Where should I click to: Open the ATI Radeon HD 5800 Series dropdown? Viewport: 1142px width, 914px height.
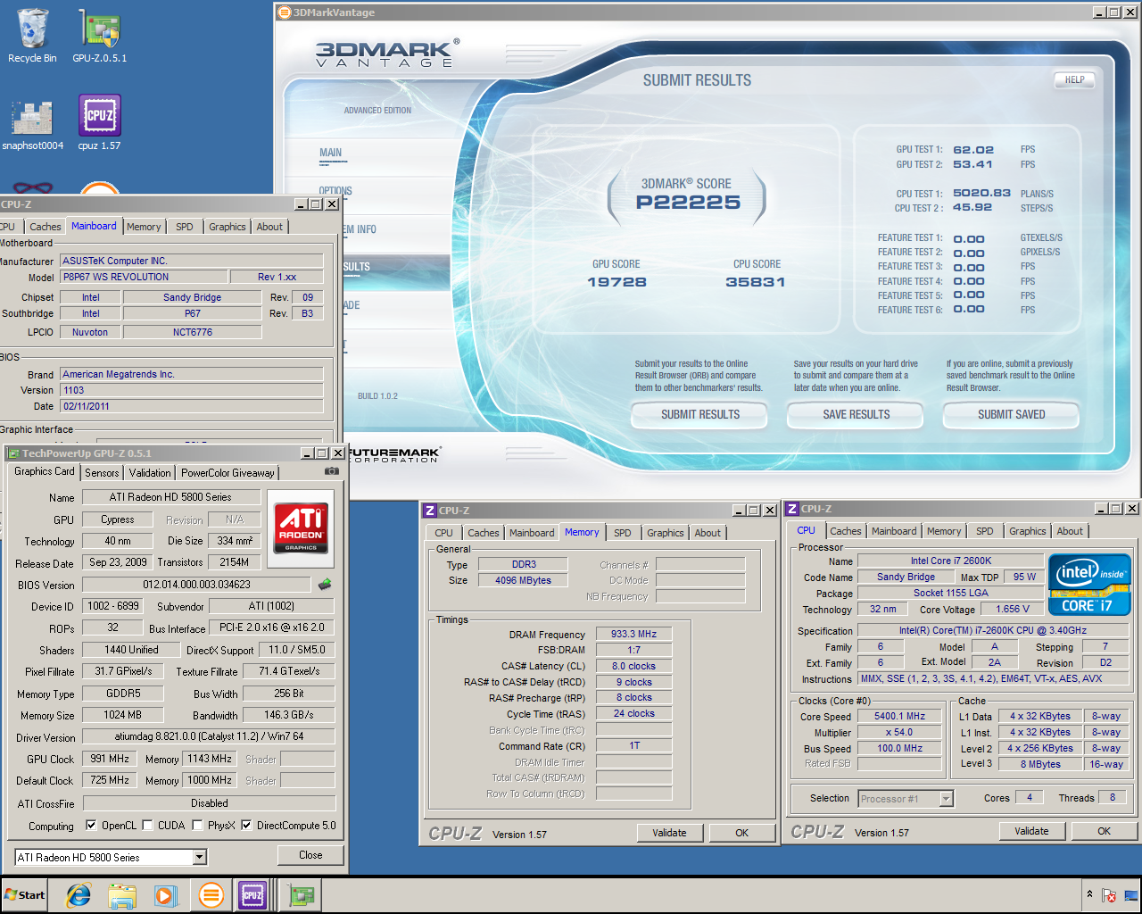point(200,857)
